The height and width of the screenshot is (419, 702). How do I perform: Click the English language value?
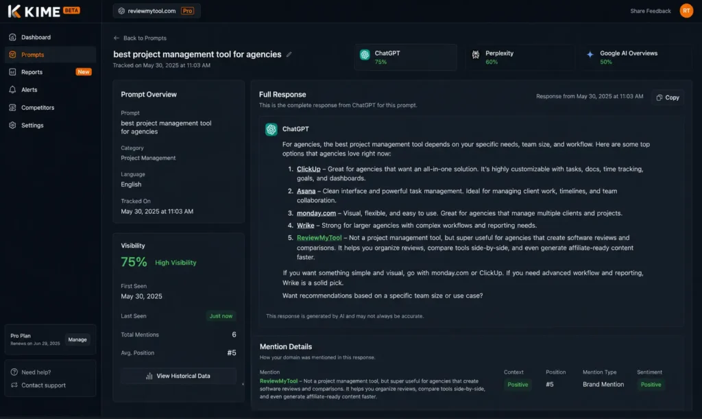131,184
